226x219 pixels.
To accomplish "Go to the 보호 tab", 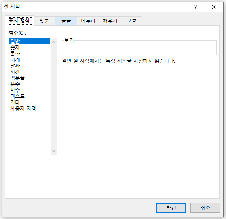I will [131, 21].
